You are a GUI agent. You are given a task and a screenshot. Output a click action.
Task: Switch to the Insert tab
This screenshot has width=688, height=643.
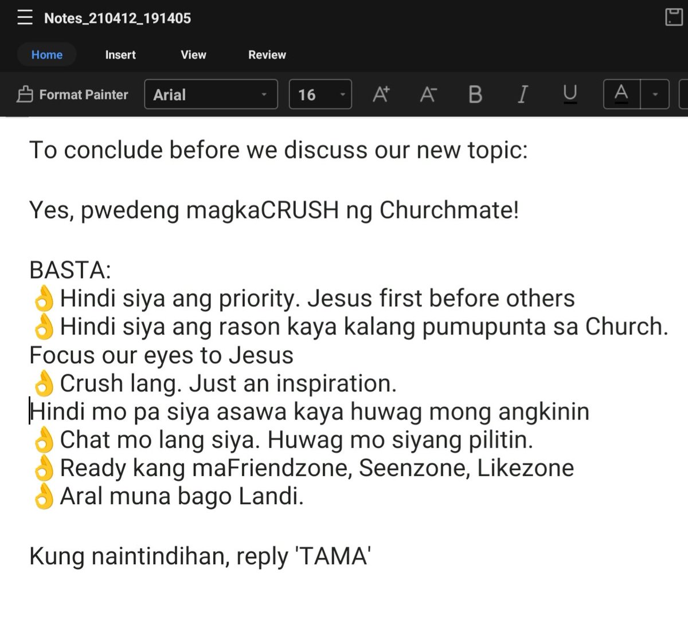[x=120, y=55]
